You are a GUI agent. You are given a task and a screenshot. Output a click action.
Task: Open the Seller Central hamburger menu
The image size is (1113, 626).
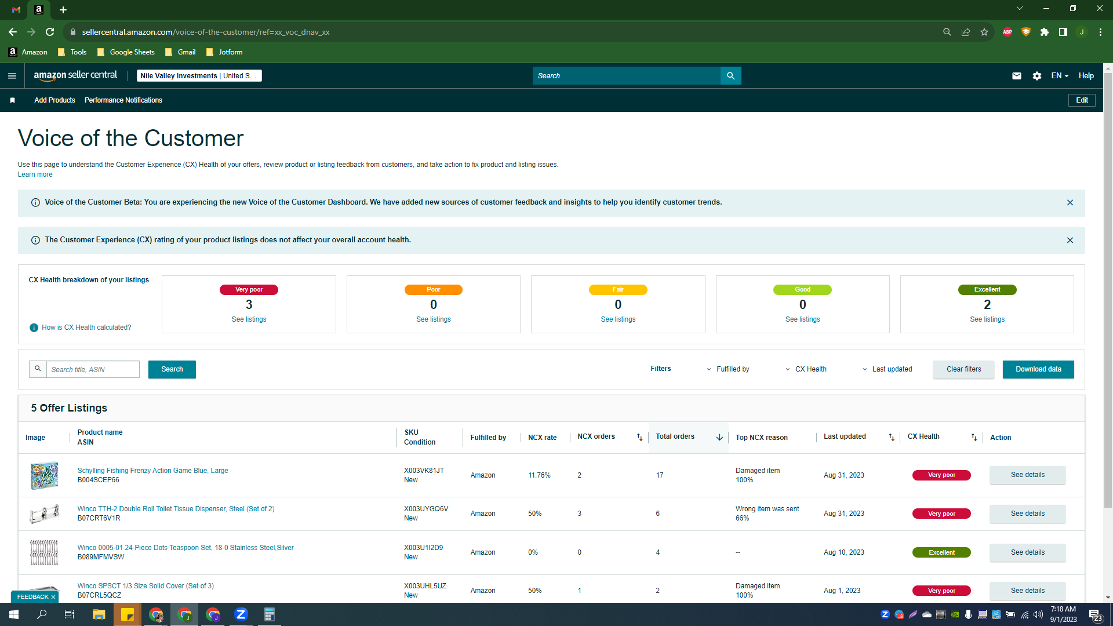pyautogui.click(x=12, y=76)
